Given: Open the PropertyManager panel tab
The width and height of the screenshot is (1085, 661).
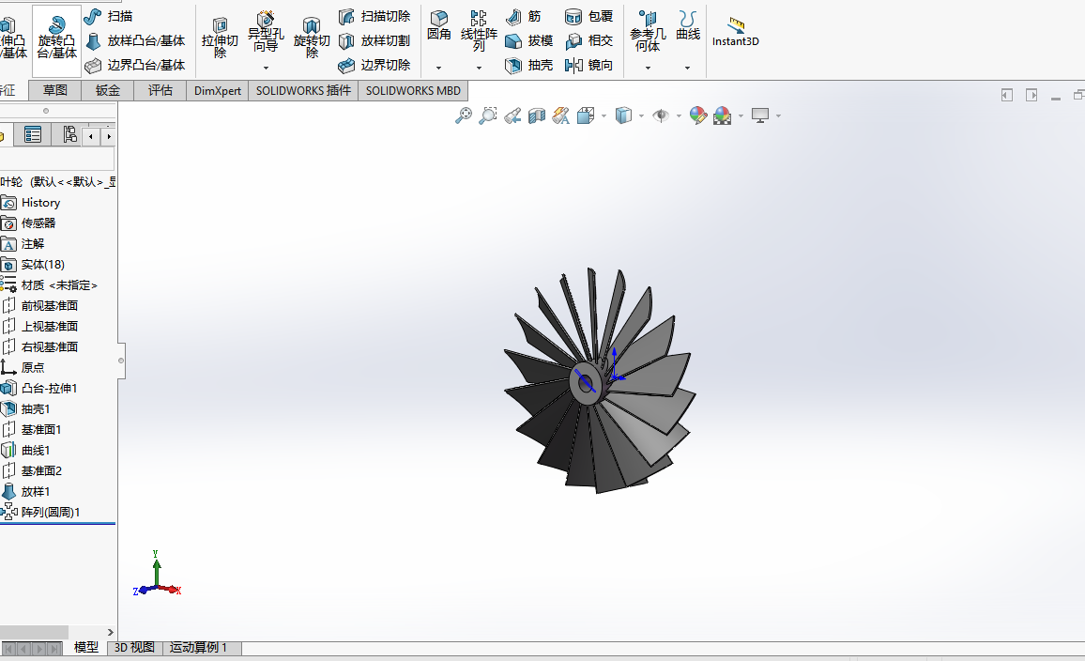Looking at the screenshot, I should click(33, 134).
